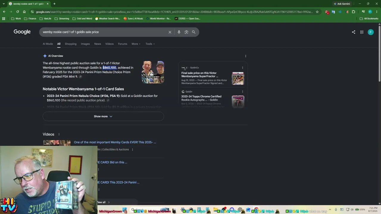
Task: Open the Gmail extension with red badge
Action: click(x=327, y=12)
